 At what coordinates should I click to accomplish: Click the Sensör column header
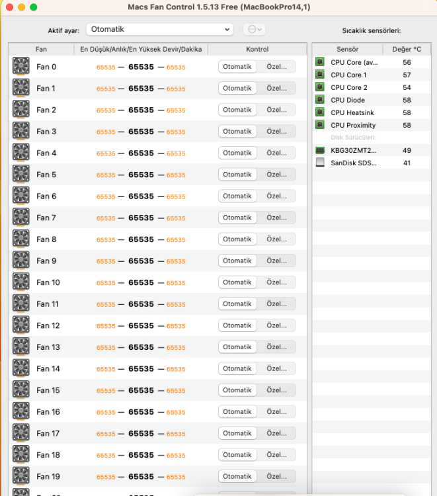[x=348, y=50]
